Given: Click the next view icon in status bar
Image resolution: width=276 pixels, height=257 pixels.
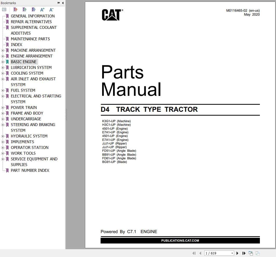Looking at the screenshot, I should tap(258, 253).
